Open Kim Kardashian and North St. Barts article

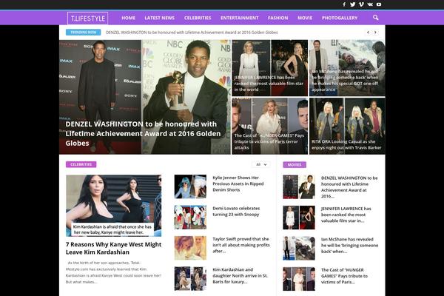click(x=240, y=275)
